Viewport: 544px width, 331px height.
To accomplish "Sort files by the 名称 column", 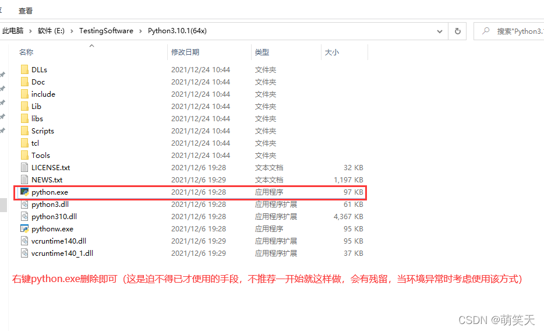I will pos(26,52).
